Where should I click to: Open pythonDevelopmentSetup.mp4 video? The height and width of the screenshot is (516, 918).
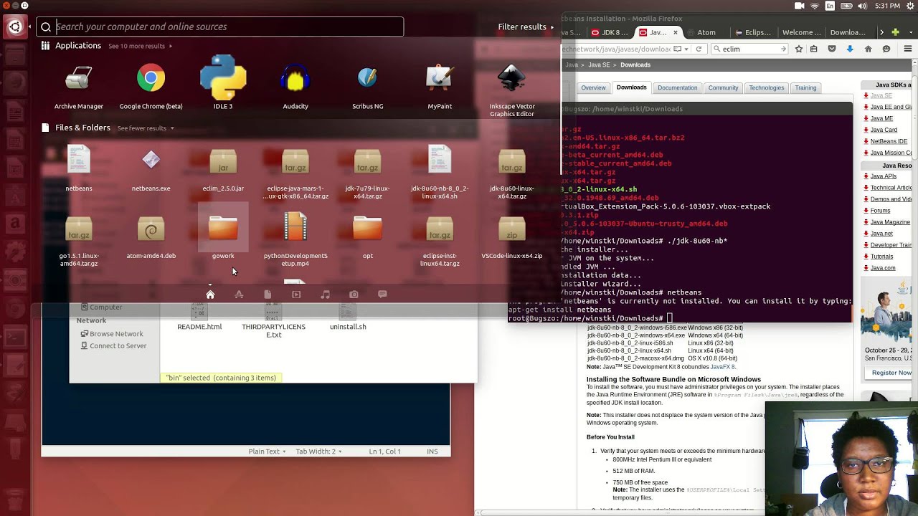[295, 240]
